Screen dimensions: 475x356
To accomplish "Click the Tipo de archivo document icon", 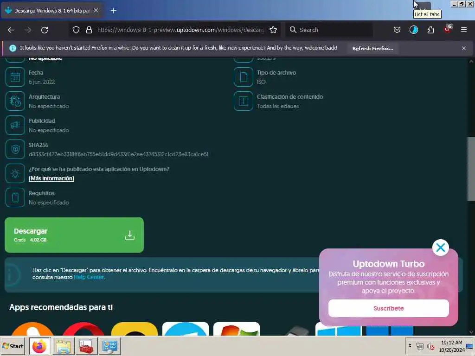I will (243, 77).
